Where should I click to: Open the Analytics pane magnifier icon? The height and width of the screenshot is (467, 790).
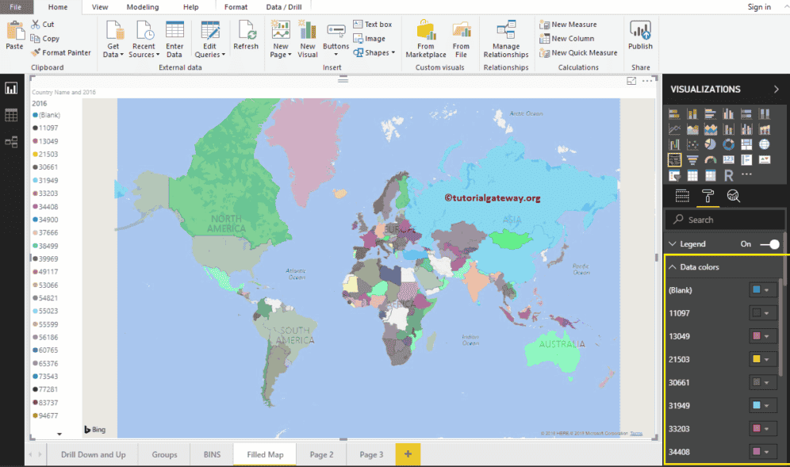[x=734, y=196]
